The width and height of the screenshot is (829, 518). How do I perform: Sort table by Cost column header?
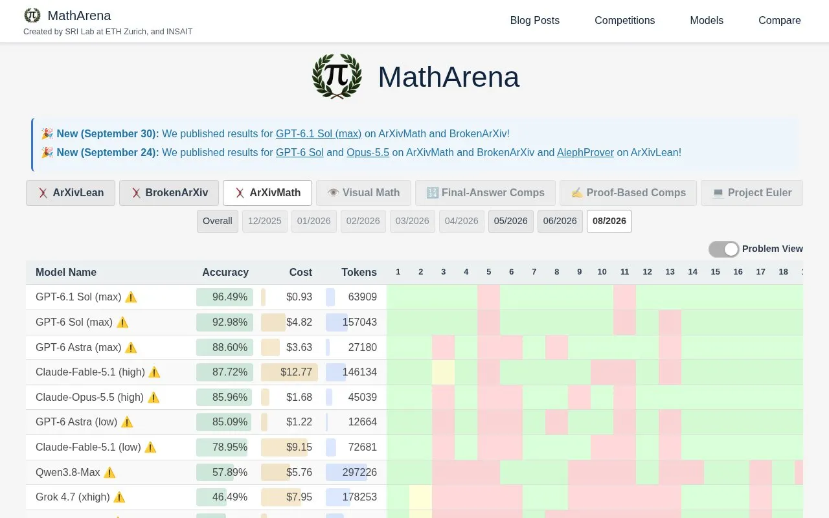(x=301, y=273)
